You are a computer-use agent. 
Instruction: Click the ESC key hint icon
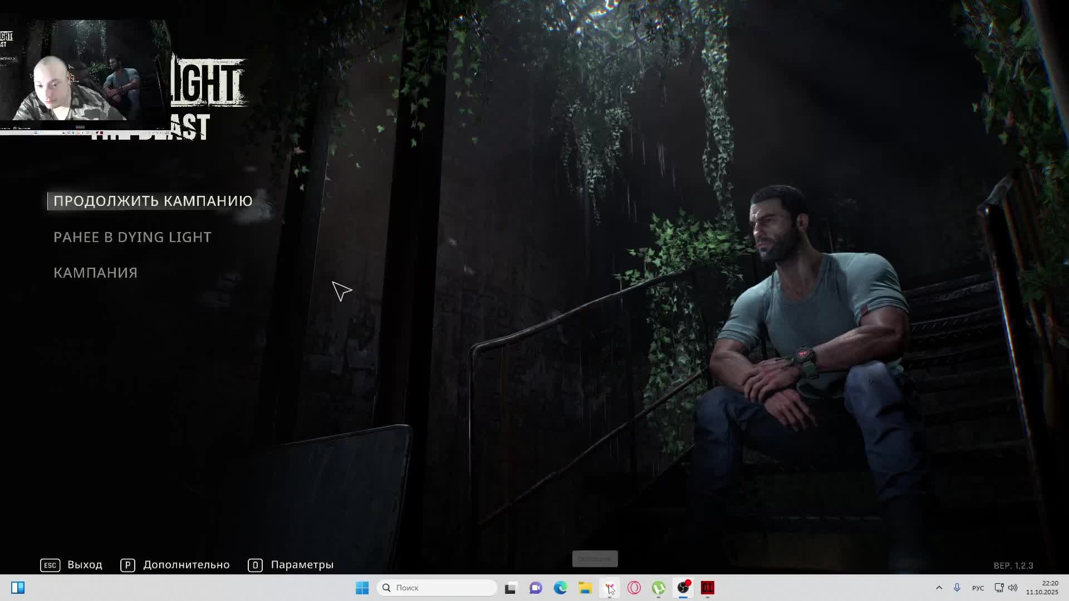coord(50,565)
